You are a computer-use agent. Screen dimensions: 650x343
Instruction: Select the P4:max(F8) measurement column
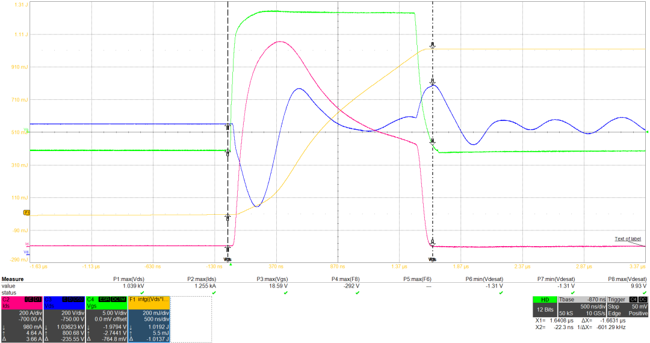(345, 279)
